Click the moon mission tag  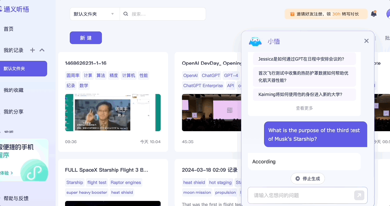pyautogui.click(x=197, y=192)
